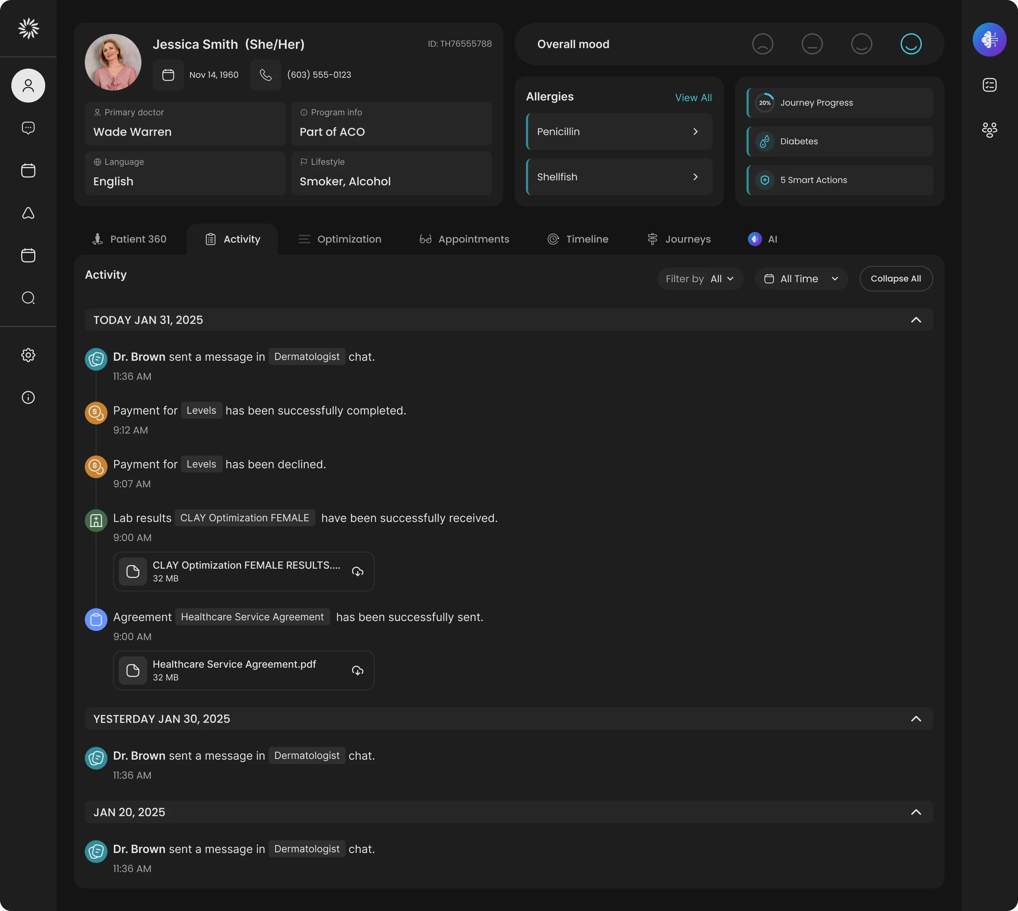1018x911 pixels.
Task: Collapse the Jan 20, 2025 section
Action: coord(915,812)
